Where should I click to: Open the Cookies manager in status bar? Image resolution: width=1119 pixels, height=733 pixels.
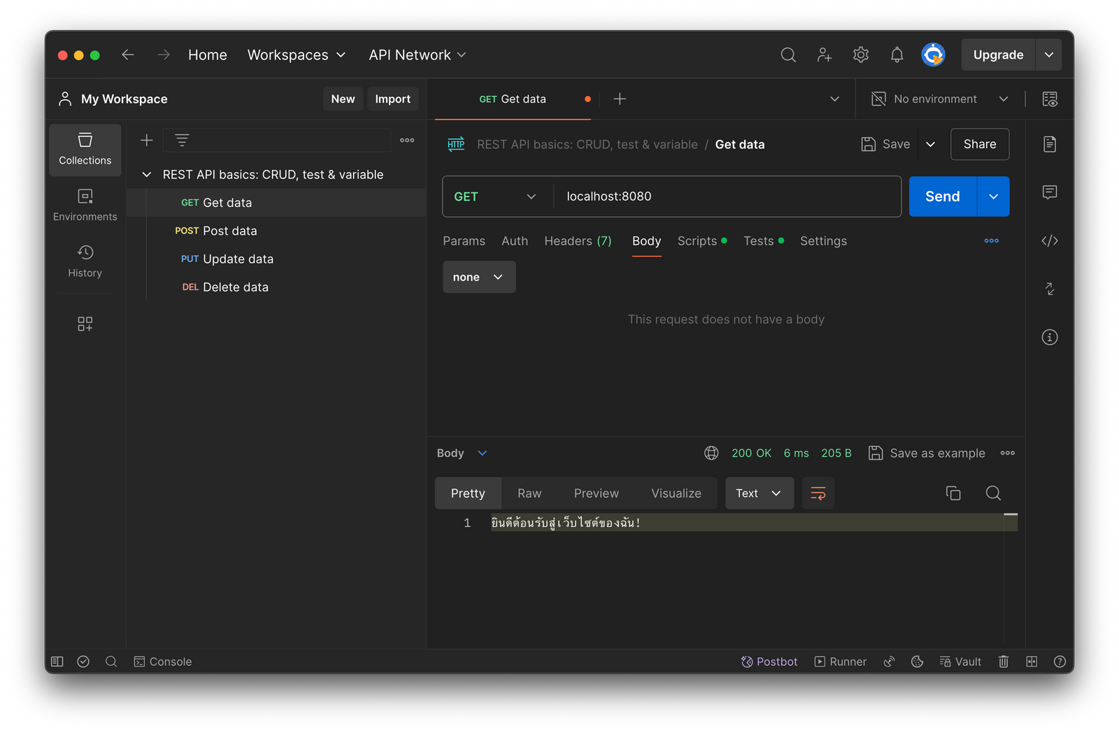pos(917,661)
